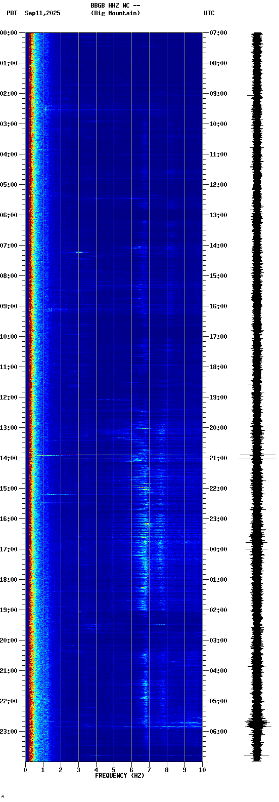Click the 14:00 PDT time label
Viewport: 279px width, 802px height.
(9, 458)
